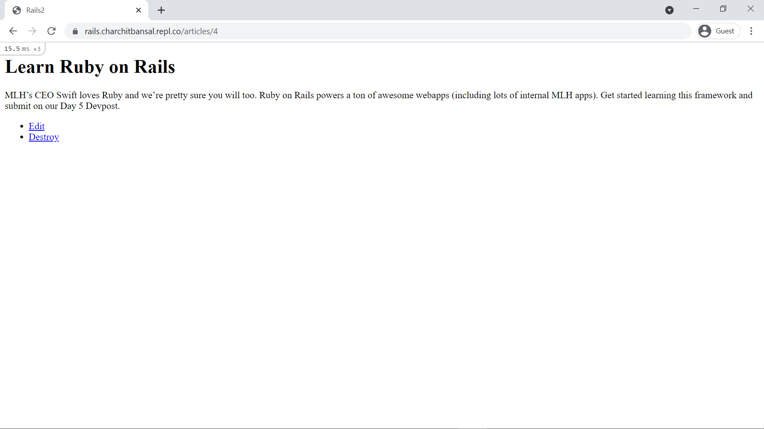Focus the address bar URL field
The width and height of the screenshot is (764, 429).
pos(377,31)
